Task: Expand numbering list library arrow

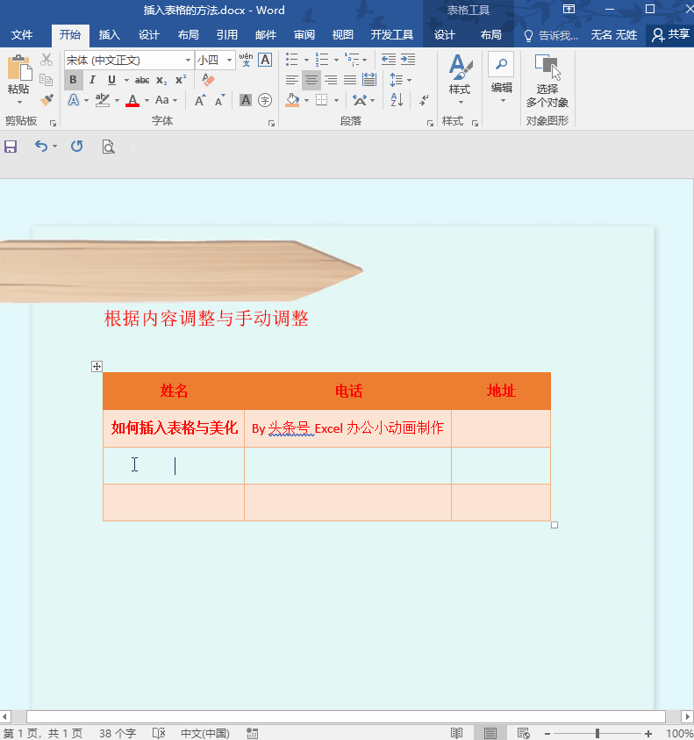Action: 336,60
